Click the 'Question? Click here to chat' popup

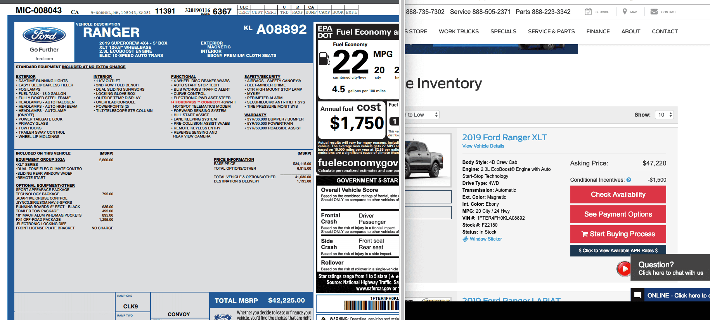(671, 268)
